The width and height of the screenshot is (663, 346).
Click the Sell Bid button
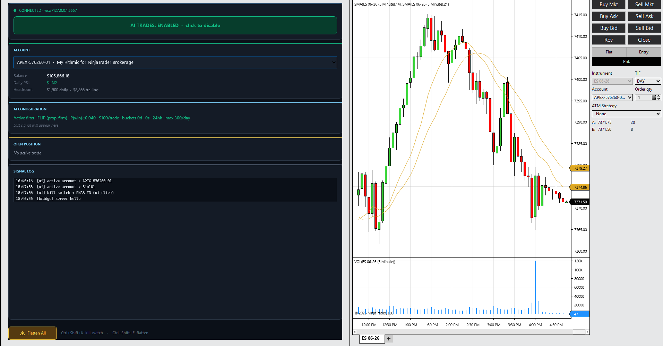coord(644,28)
